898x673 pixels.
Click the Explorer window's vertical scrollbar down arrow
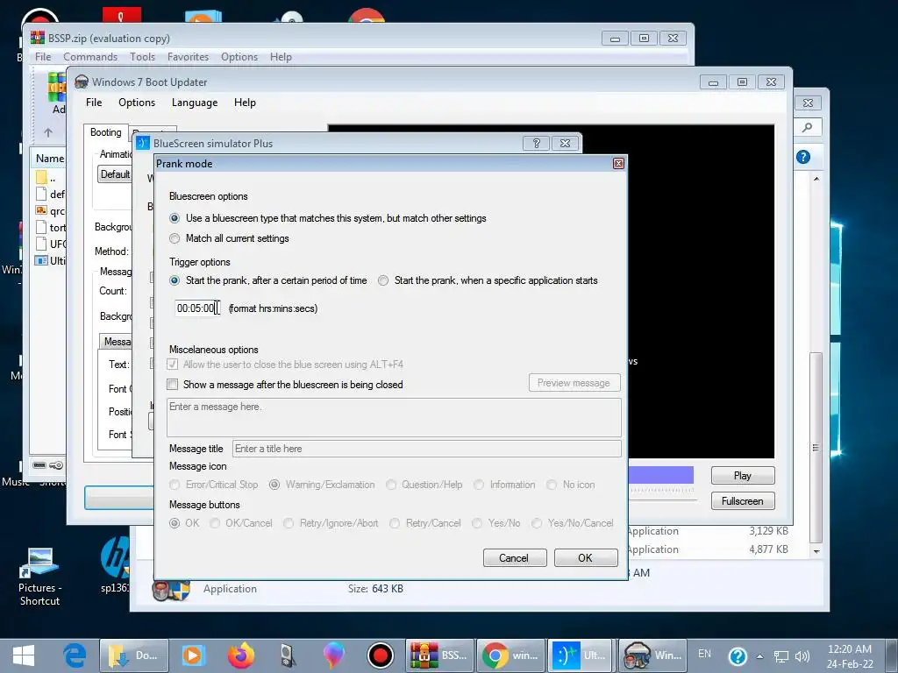[816, 552]
